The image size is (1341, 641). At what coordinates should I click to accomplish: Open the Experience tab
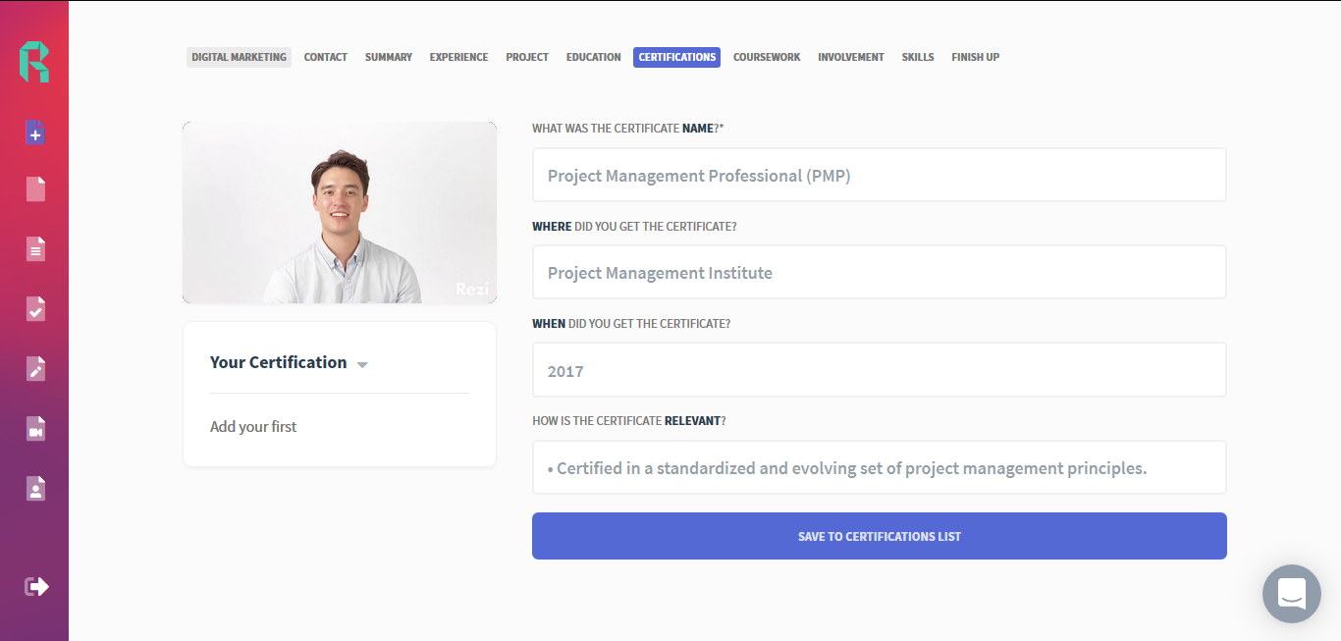point(458,57)
